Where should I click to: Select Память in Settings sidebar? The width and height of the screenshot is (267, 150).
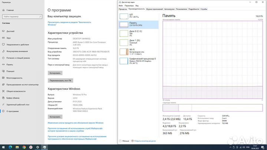coord(10,64)
